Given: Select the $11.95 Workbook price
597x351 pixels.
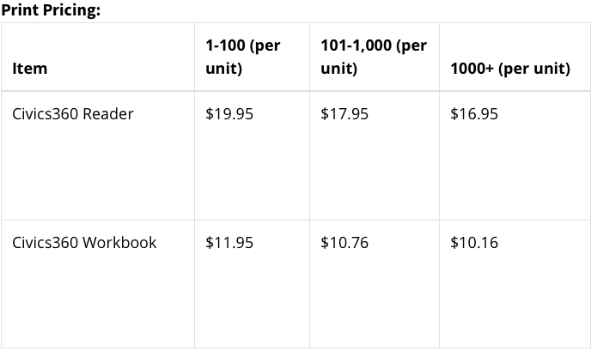Looking at the screenshot, I should pyautogui.click(x=229, y=242).
